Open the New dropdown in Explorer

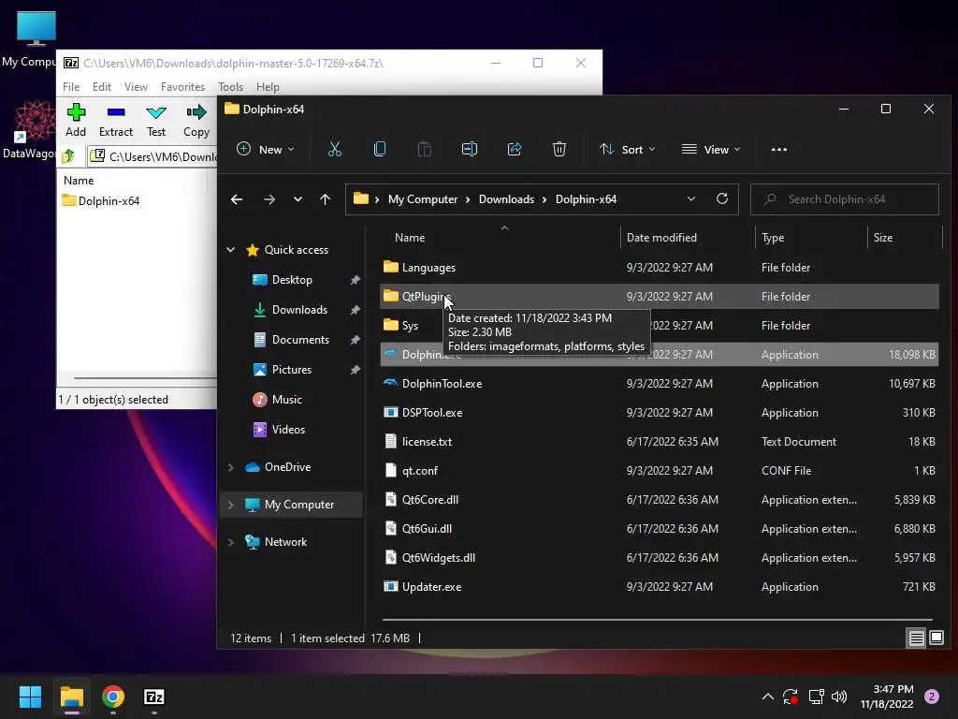pyautogui.click(x=265, y=149)
